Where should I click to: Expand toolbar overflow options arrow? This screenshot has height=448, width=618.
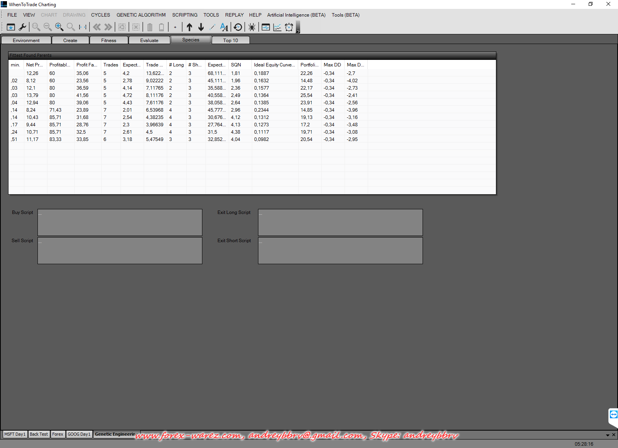coord(298,31)
